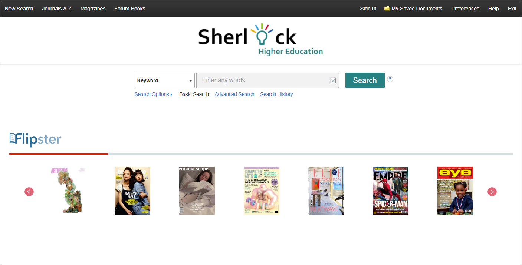Open Journals A-Z from the top bar
This screenshot has height=265, width=522.
(x=57, y=8)
